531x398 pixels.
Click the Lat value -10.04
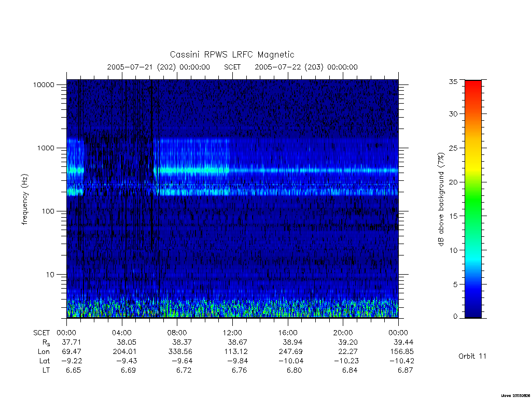pyautogui.click(x=291, y=361)
